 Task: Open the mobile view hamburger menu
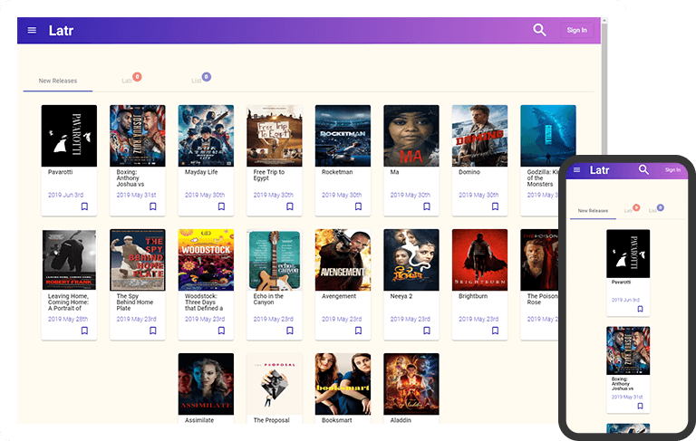(x=576, y=170)
